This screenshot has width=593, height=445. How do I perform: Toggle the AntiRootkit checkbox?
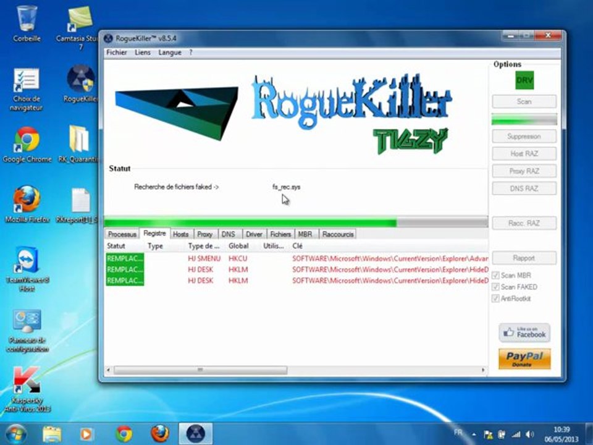(495, 299)
